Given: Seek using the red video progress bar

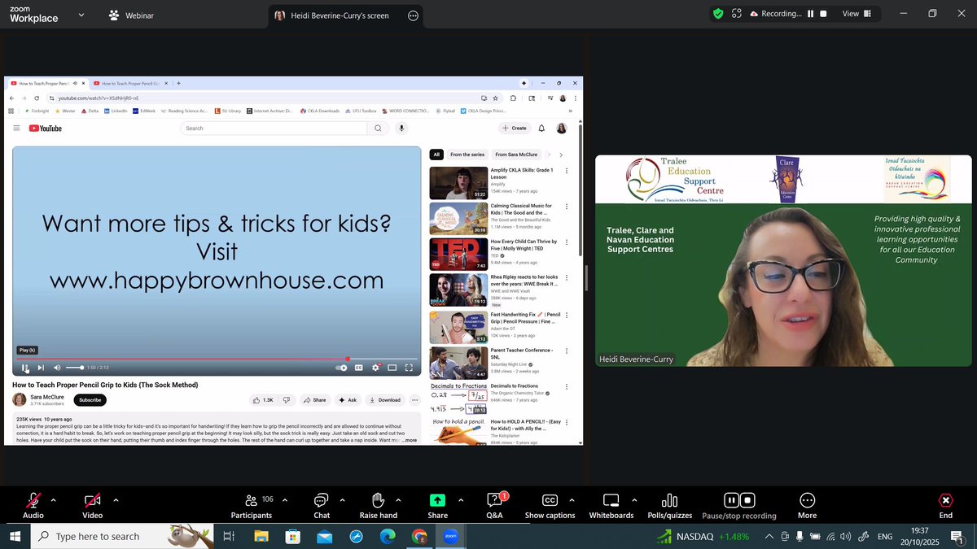Looking at the screenshot, I should click(216, 359).
